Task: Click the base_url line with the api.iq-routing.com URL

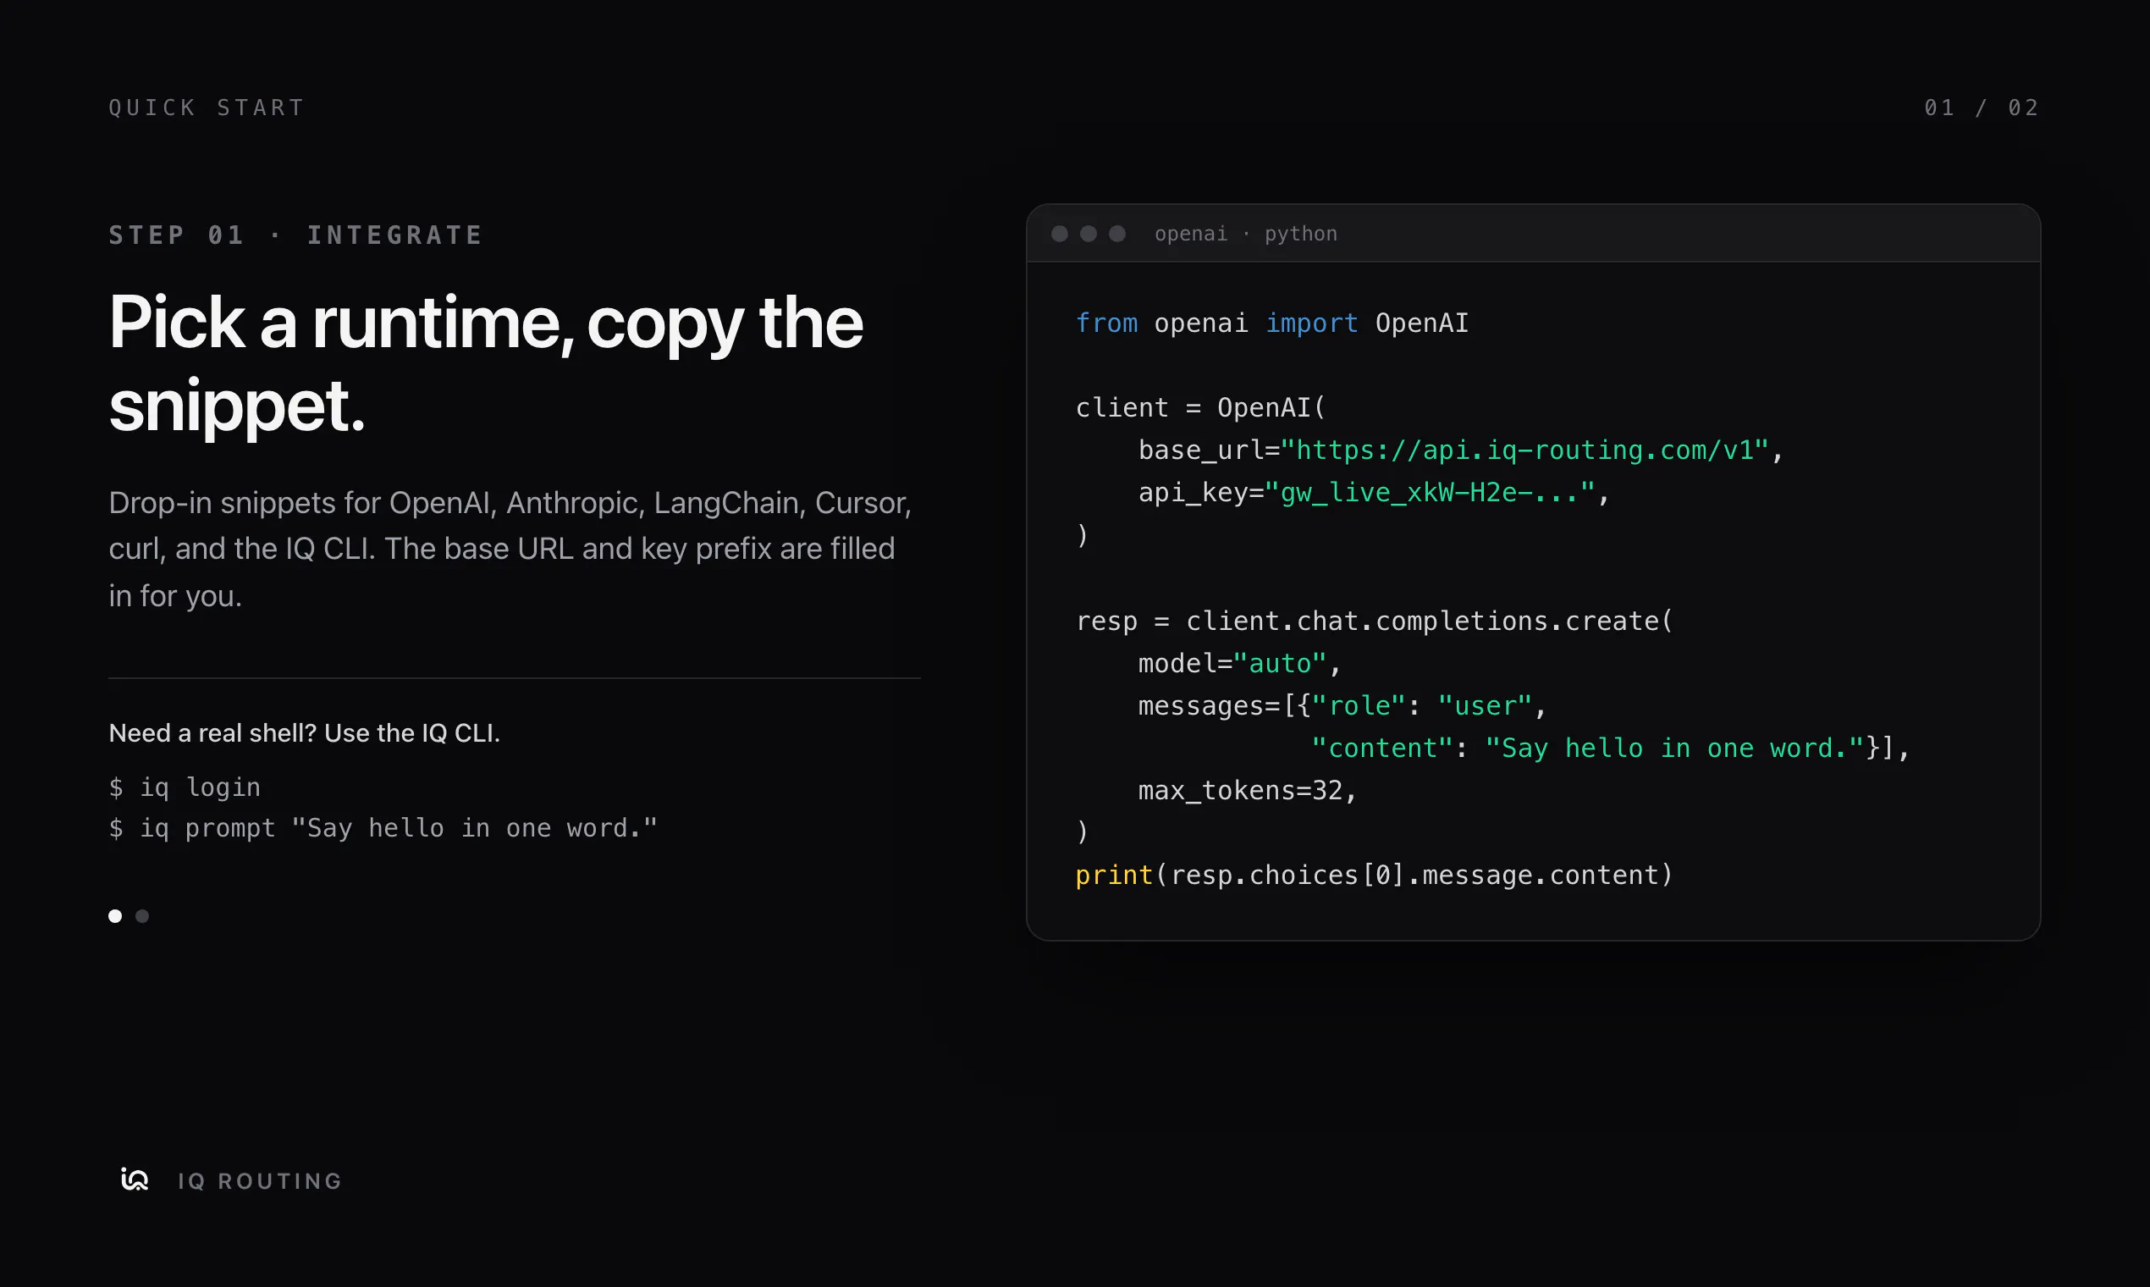Action: (x=1461, y=450)
